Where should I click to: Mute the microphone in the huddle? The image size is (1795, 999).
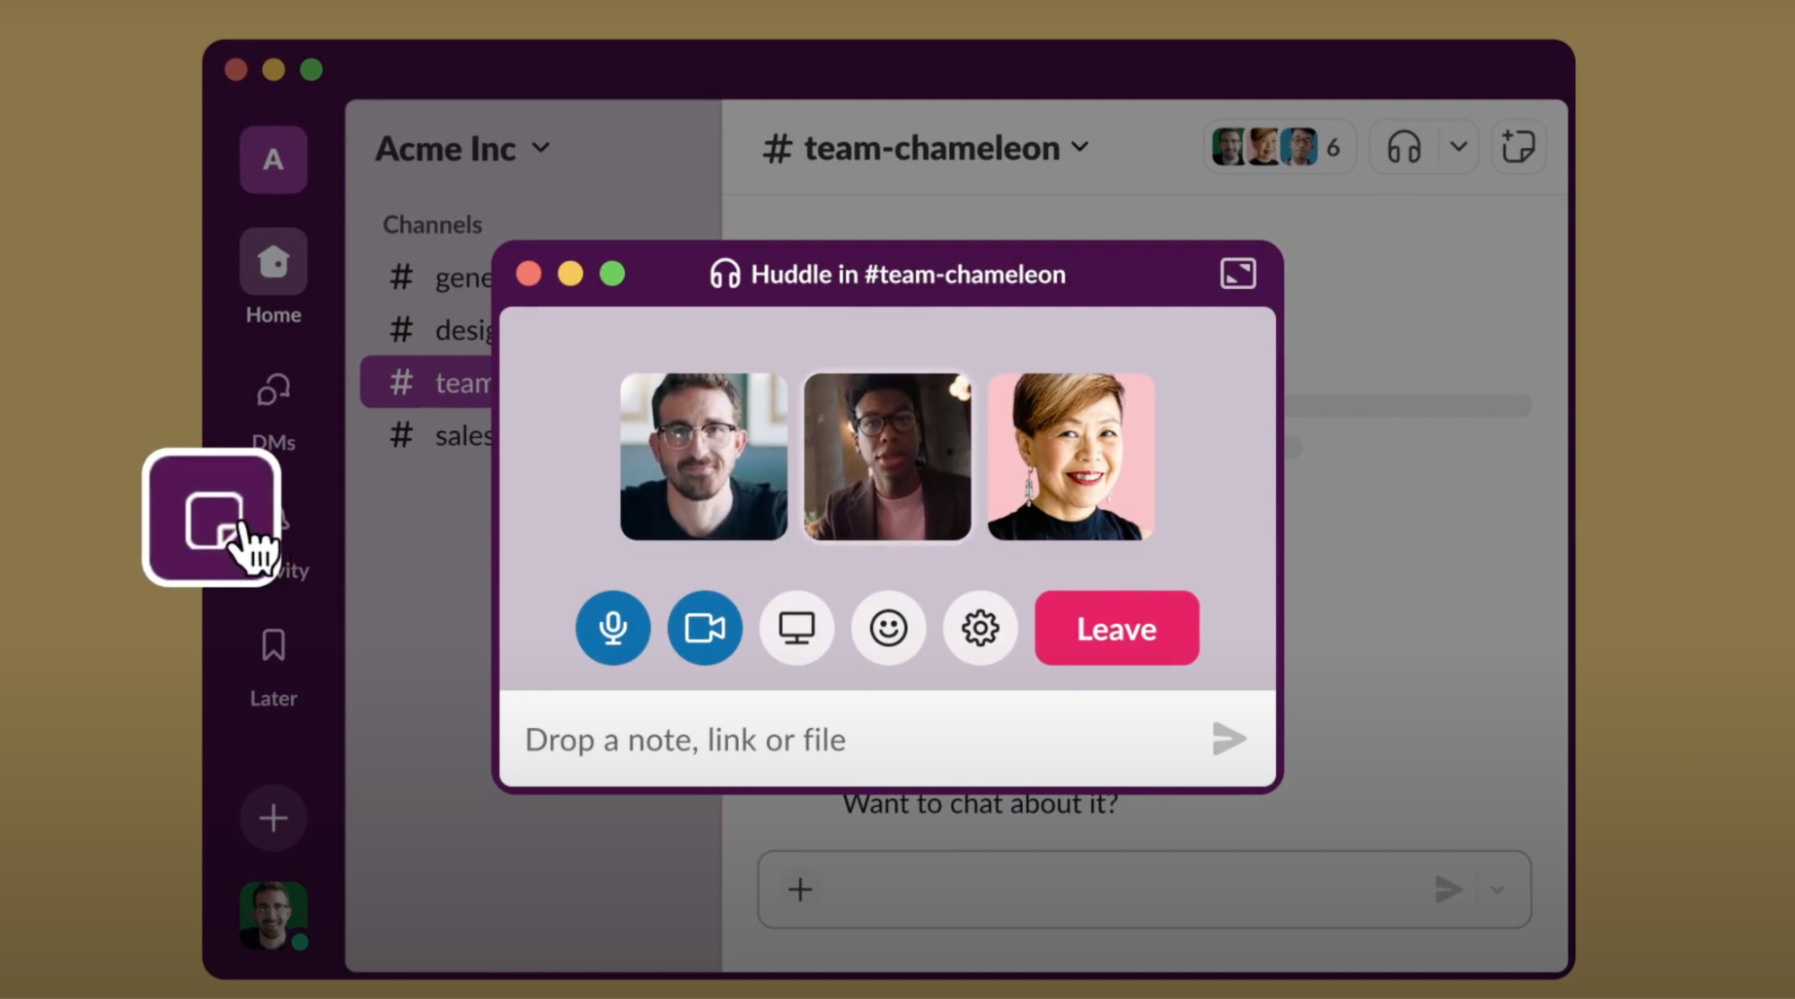pyautogui.click(x=612, y=627)
